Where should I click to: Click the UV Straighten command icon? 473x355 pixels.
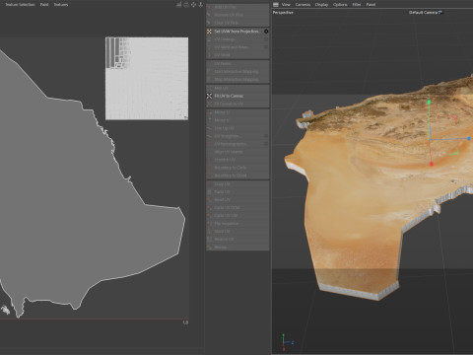click(209, 136)
